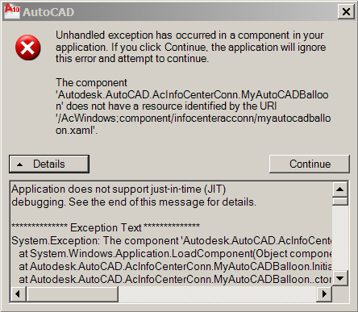Click vertical scrollbar track below the thumb
The height and width of the screenshot is (312, 358).
tap(339, 238)
